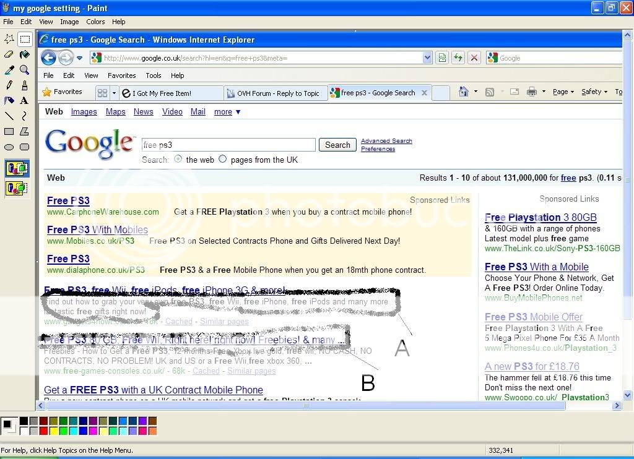The width and height of the screenshot is (634, 459).
Task: Switch to 'I Got My Free Item!' tab
Action: click(x=172, y=93)
